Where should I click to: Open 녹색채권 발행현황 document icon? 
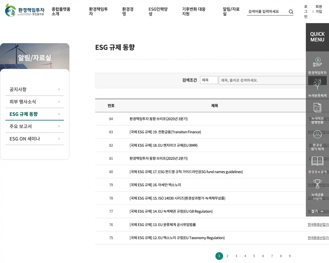point(317,108)
